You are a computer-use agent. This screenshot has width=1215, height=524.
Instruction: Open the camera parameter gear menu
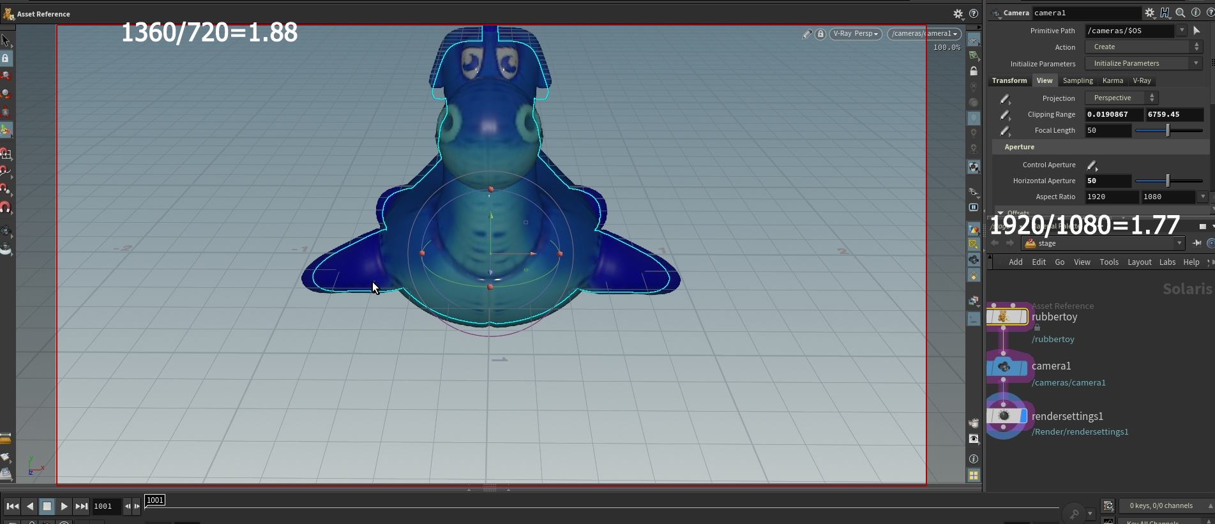pyautogui.click(x=1150, y=13)
